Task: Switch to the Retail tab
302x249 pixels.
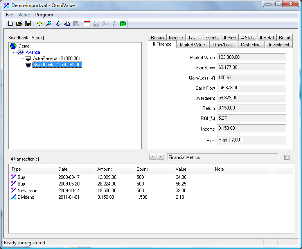Action: pos(284,37)
